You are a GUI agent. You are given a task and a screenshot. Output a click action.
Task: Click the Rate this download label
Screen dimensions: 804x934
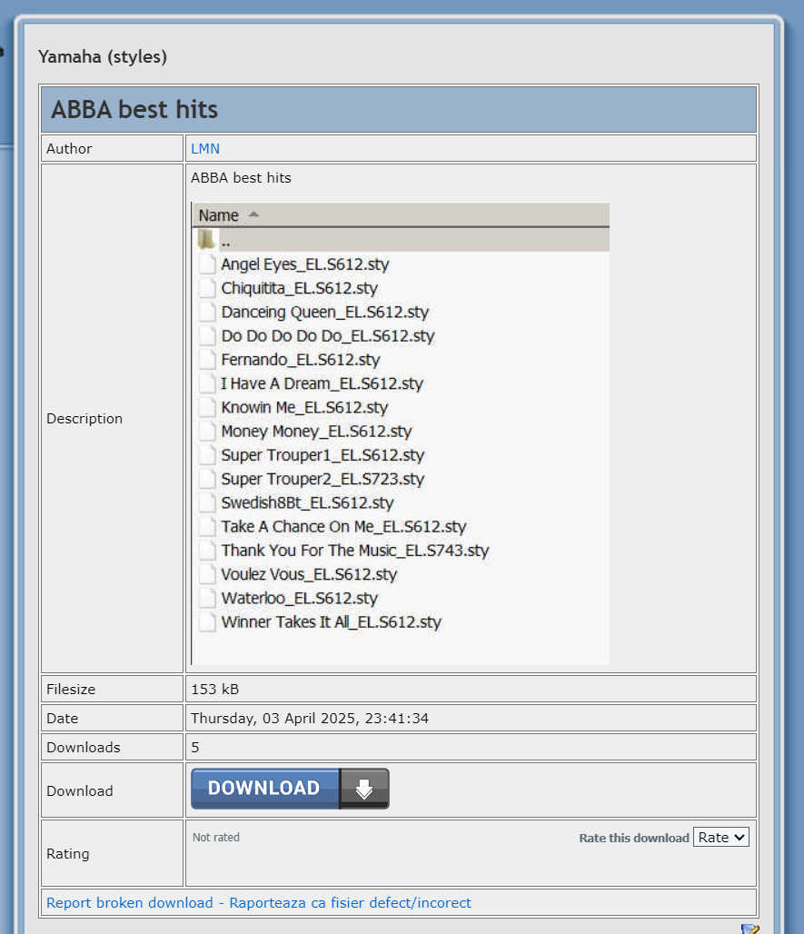[x=634, y=838]
